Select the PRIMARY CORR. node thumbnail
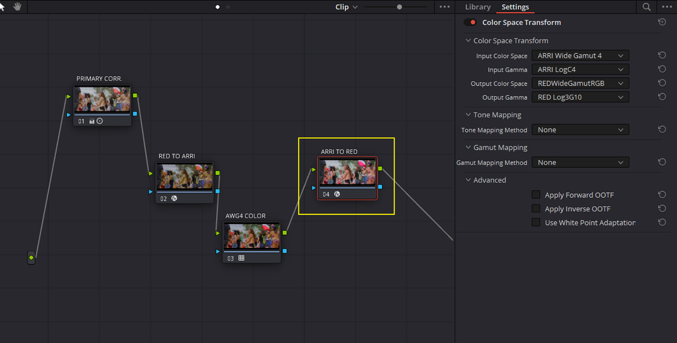 point(102,99)
